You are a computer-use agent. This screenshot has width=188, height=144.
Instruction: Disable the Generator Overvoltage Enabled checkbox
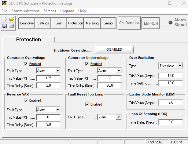(26, 64)
